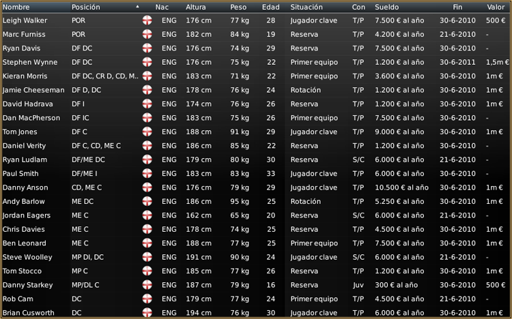
Task: Click '194 cm' height of Brian Cusworth
Action: pos(199,312)
